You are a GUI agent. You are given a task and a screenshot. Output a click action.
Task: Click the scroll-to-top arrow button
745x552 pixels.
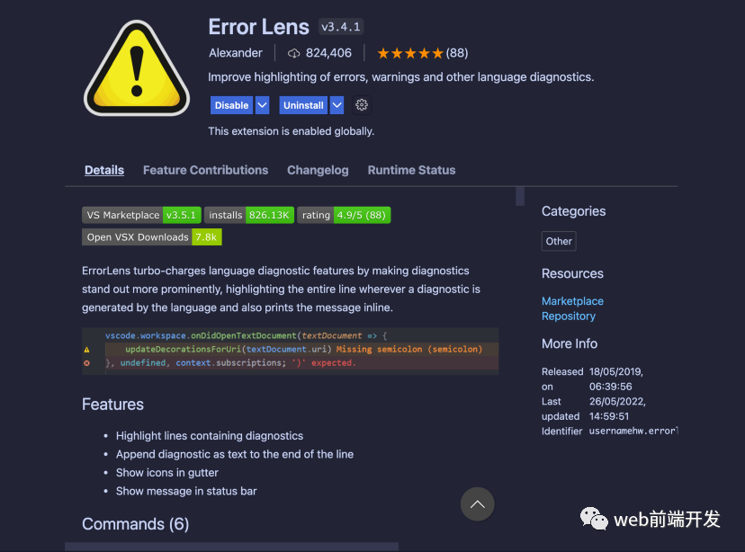pos(477,504)
